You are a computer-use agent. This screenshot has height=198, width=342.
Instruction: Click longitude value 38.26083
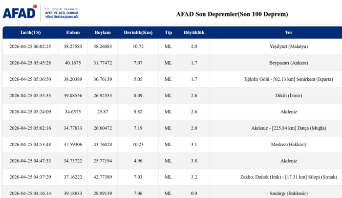(x=103, y=46)
